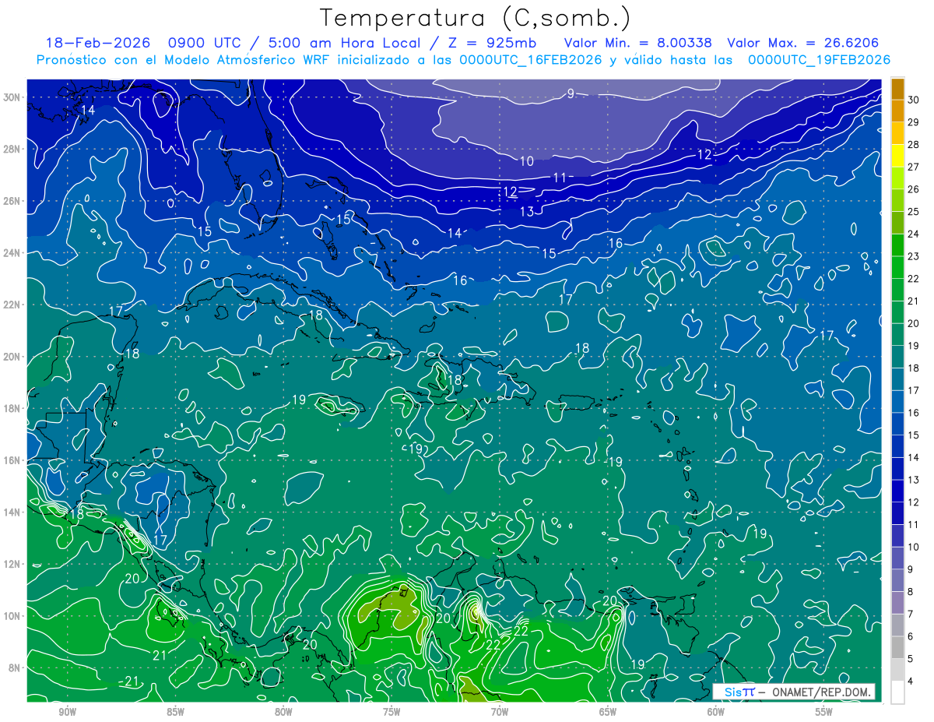The image size is (934, 722).
Task: Click the '24N' latitude label
Action: (x=13, y=252)
